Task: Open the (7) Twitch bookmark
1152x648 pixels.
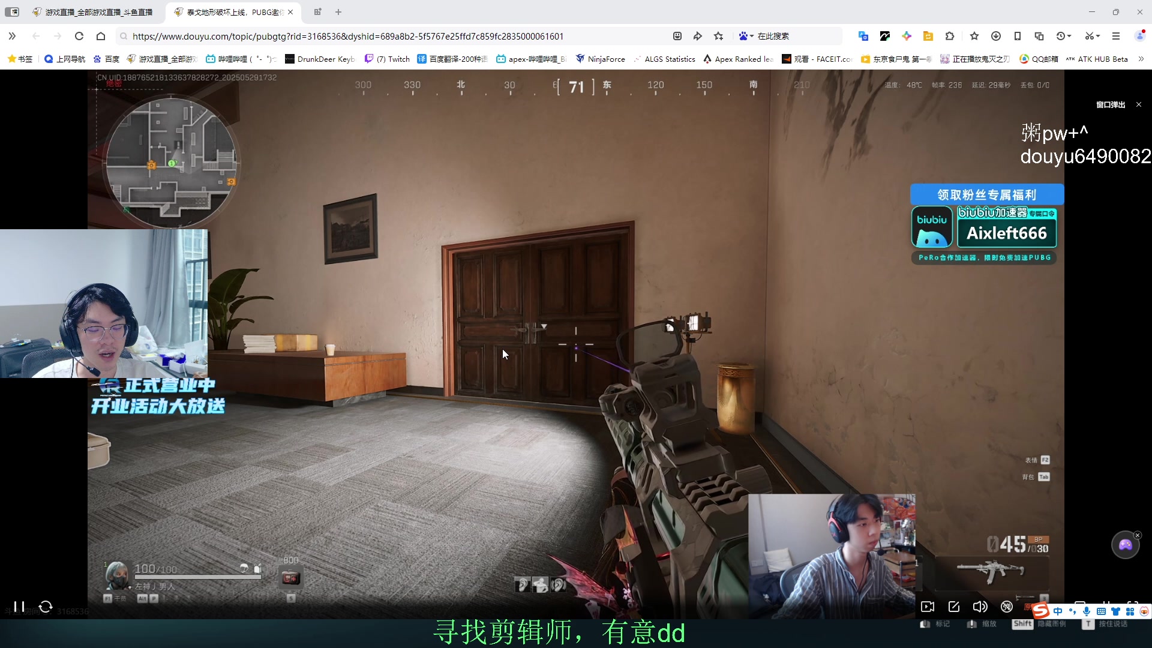Action: tap(387, 59)
